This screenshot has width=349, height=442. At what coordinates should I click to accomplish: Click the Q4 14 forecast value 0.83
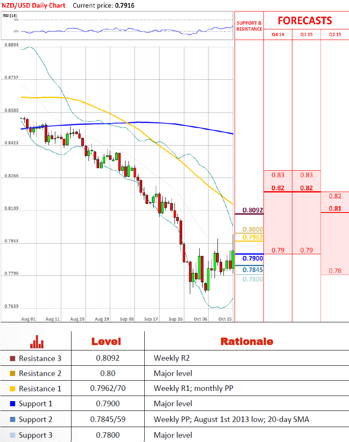(x=278, y=175)
